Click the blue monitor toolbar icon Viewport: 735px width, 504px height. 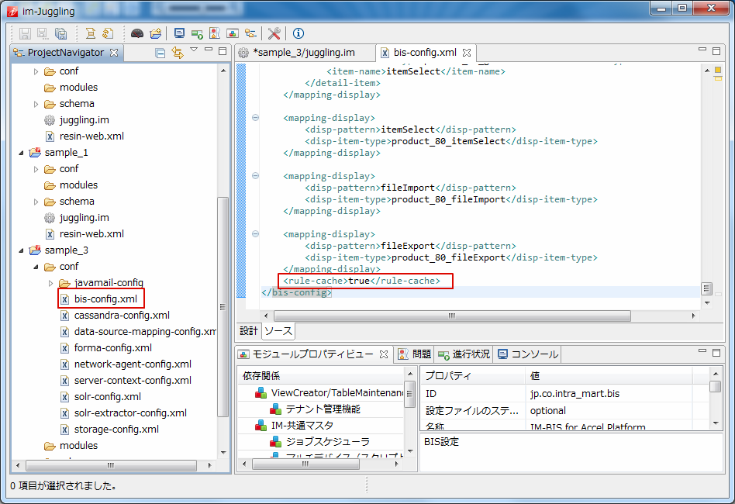[179, 33]
